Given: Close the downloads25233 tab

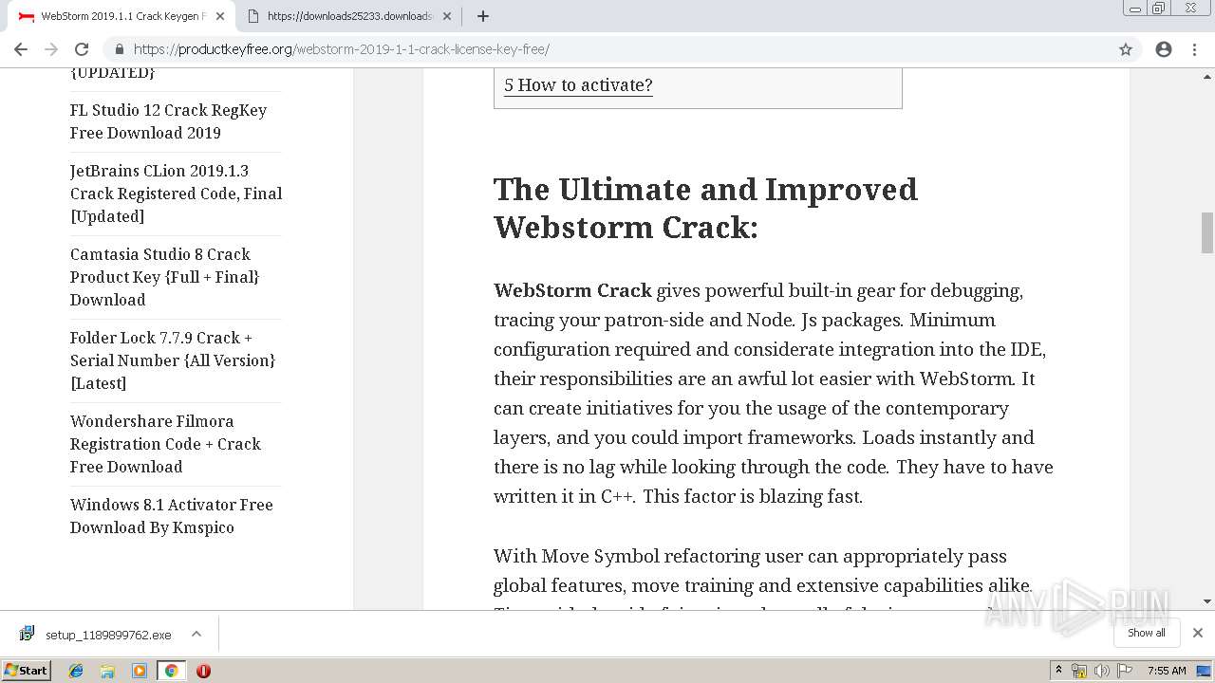Looking at the screenshot, I should click(447, 16).
